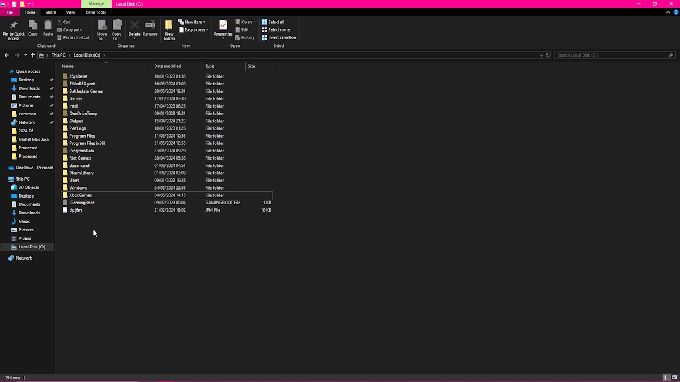Viewport: 680px width, 382px height.
Task: Switch to details view in status bar
Action: 665,377
